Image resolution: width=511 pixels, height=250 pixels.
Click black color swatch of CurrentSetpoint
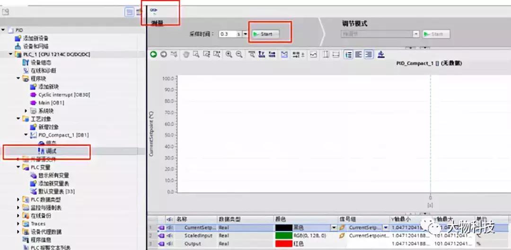(284, 228)
